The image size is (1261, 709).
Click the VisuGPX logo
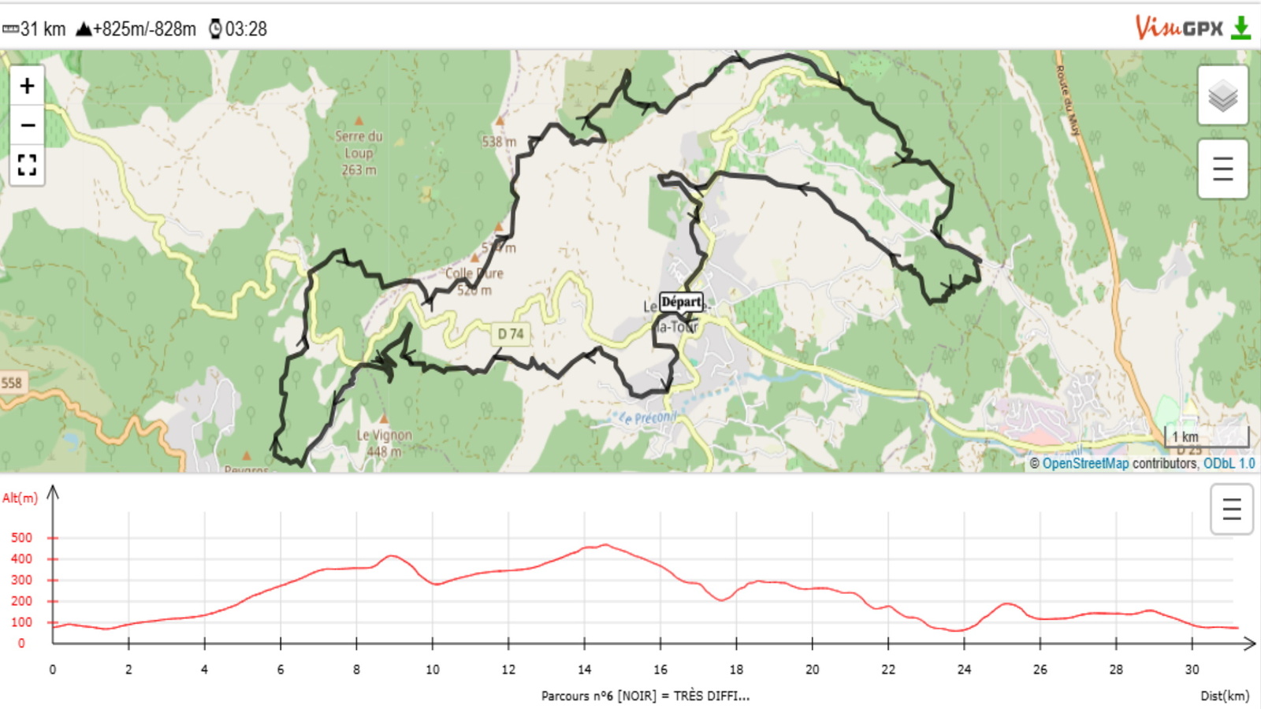click(x=1178, y=28)
